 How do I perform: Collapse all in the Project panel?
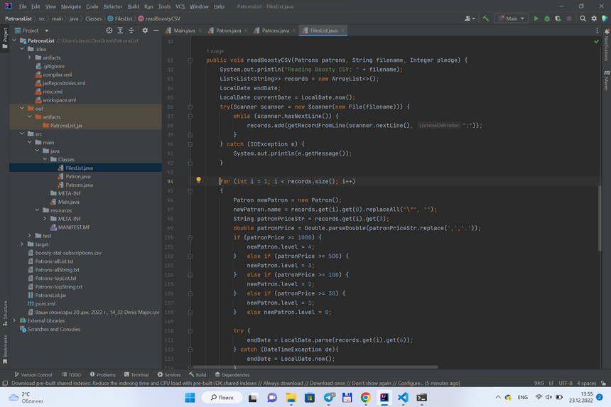[x=131, y=31]
